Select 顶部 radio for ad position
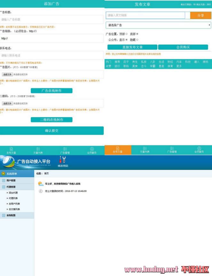 (x=127, y=34)
